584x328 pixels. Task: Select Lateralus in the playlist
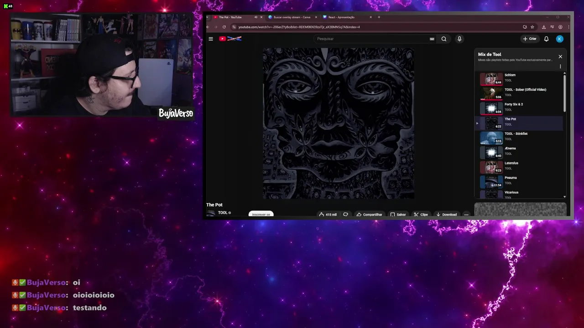(519, 167)
